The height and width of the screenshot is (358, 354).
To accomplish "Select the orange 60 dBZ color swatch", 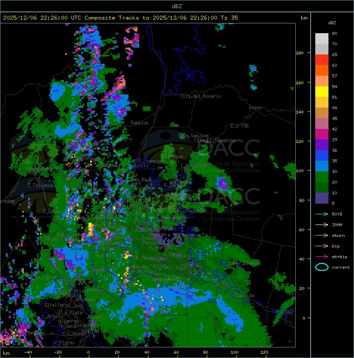I will pyautogui.click(x=322, y=71).
